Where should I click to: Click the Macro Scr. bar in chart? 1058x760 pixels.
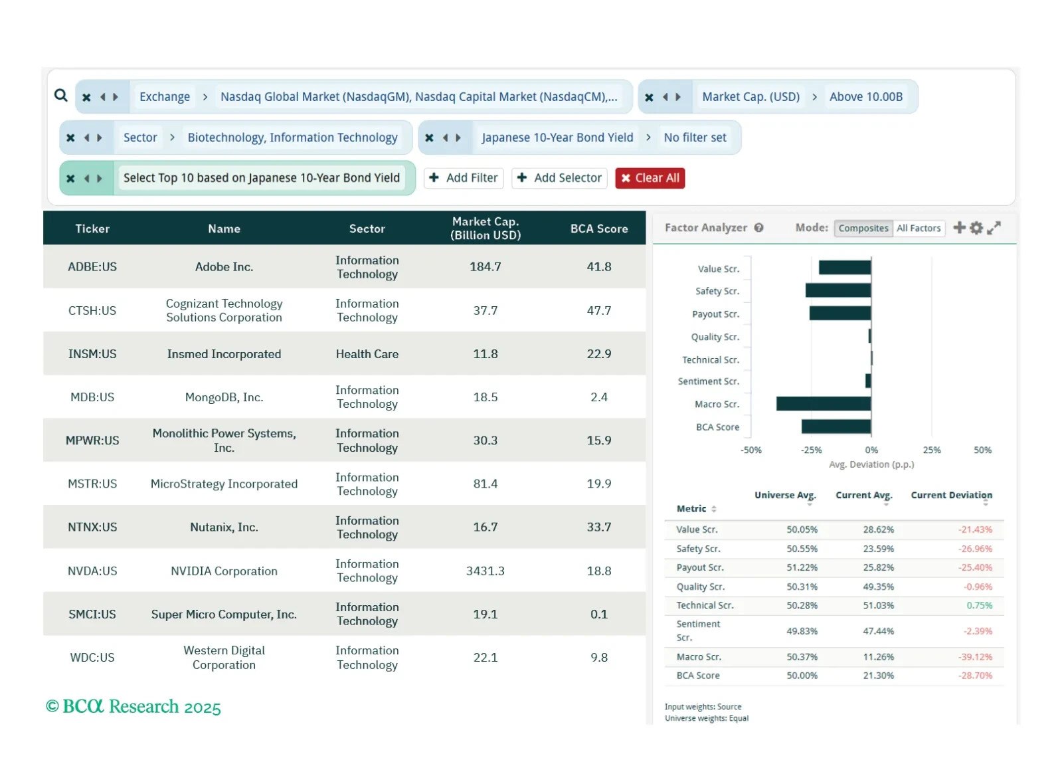pos(823,404)
